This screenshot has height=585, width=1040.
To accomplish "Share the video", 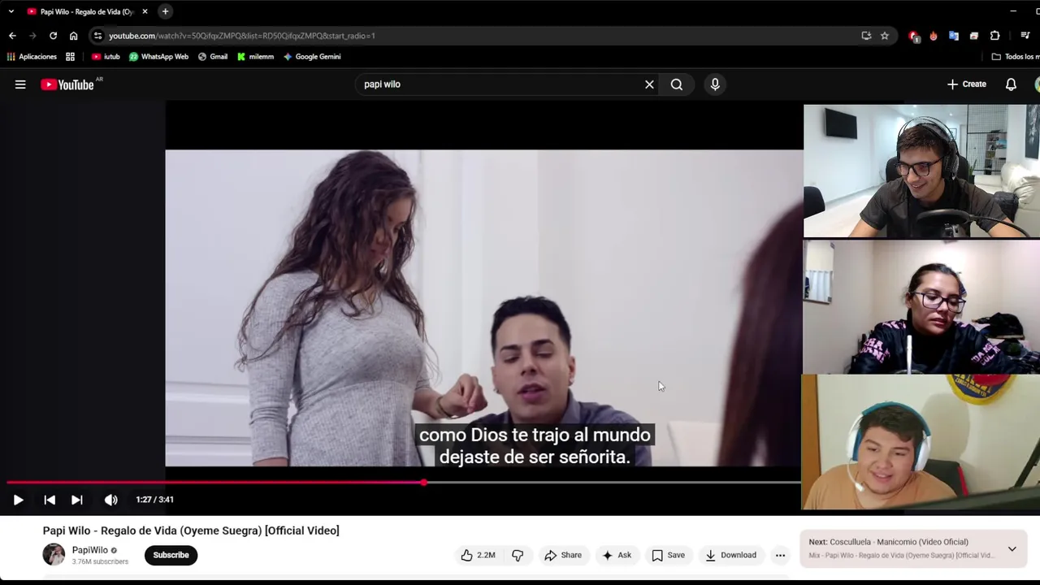I will [x=563, y=555].
